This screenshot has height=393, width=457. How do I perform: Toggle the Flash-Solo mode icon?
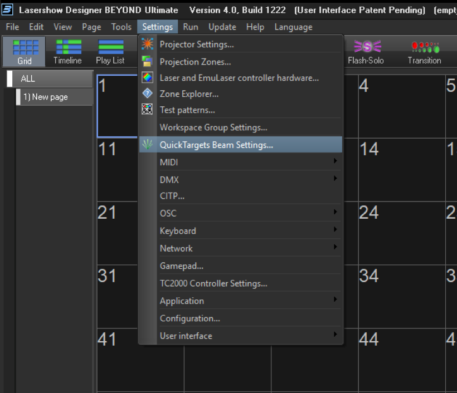366,52
